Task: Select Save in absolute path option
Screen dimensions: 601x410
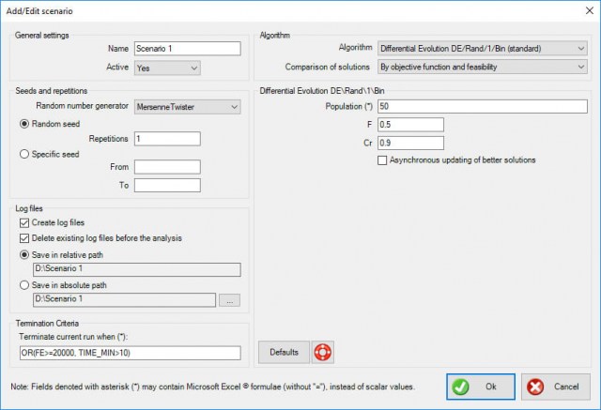Action: (x=23, y=285)
